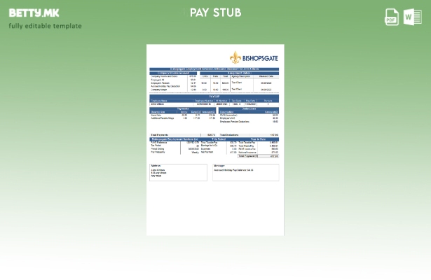Screen dimensions: 431x280
Task: Click the Deductions table header
Action: coord(249,108)
